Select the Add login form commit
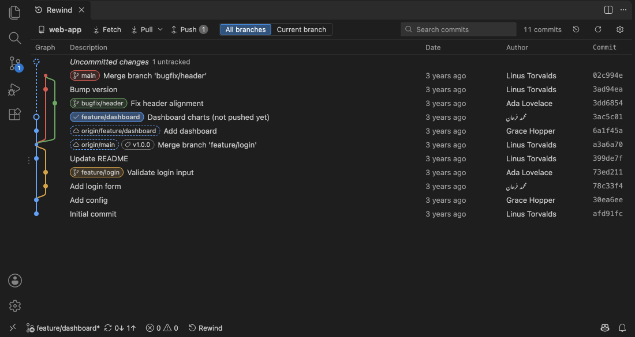This screenshot has height=337, width=635. point(331,186)
